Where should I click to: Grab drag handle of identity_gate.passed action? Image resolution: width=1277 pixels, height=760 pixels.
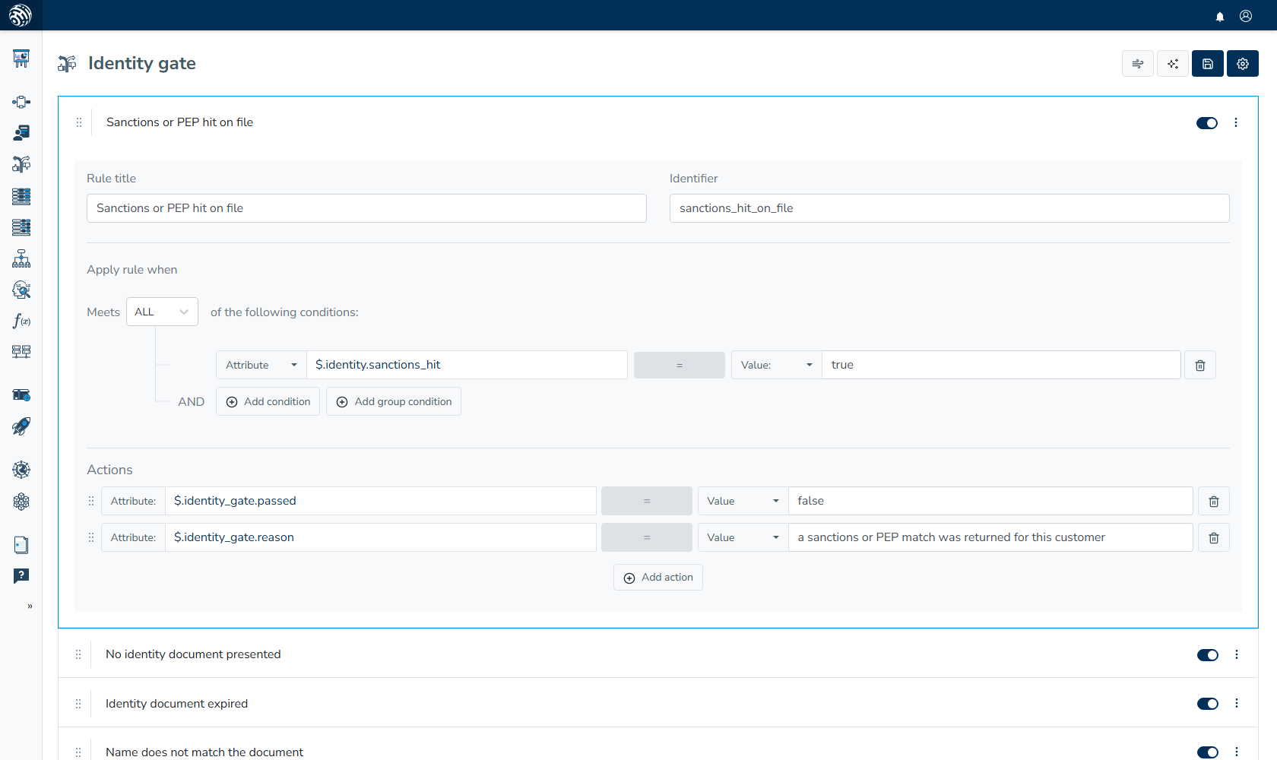tap(91, 501)
